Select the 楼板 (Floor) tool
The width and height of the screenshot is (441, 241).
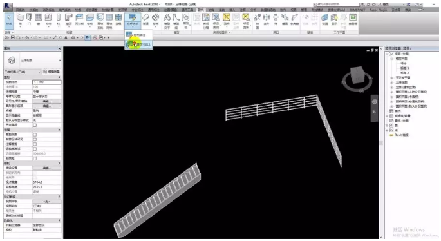click(89, 20)
